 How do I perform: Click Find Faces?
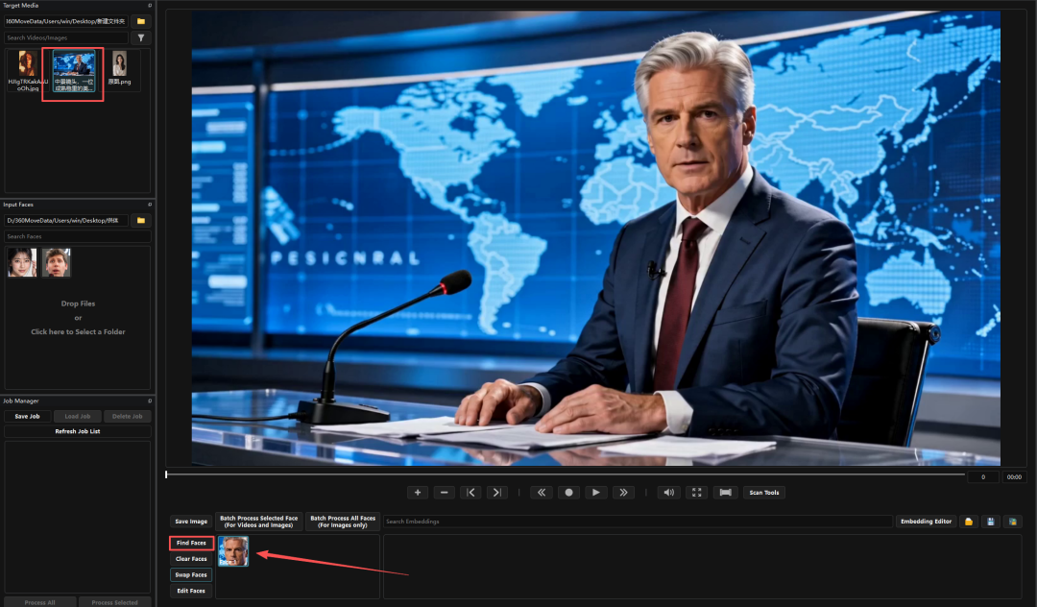[x=191, y=543]
